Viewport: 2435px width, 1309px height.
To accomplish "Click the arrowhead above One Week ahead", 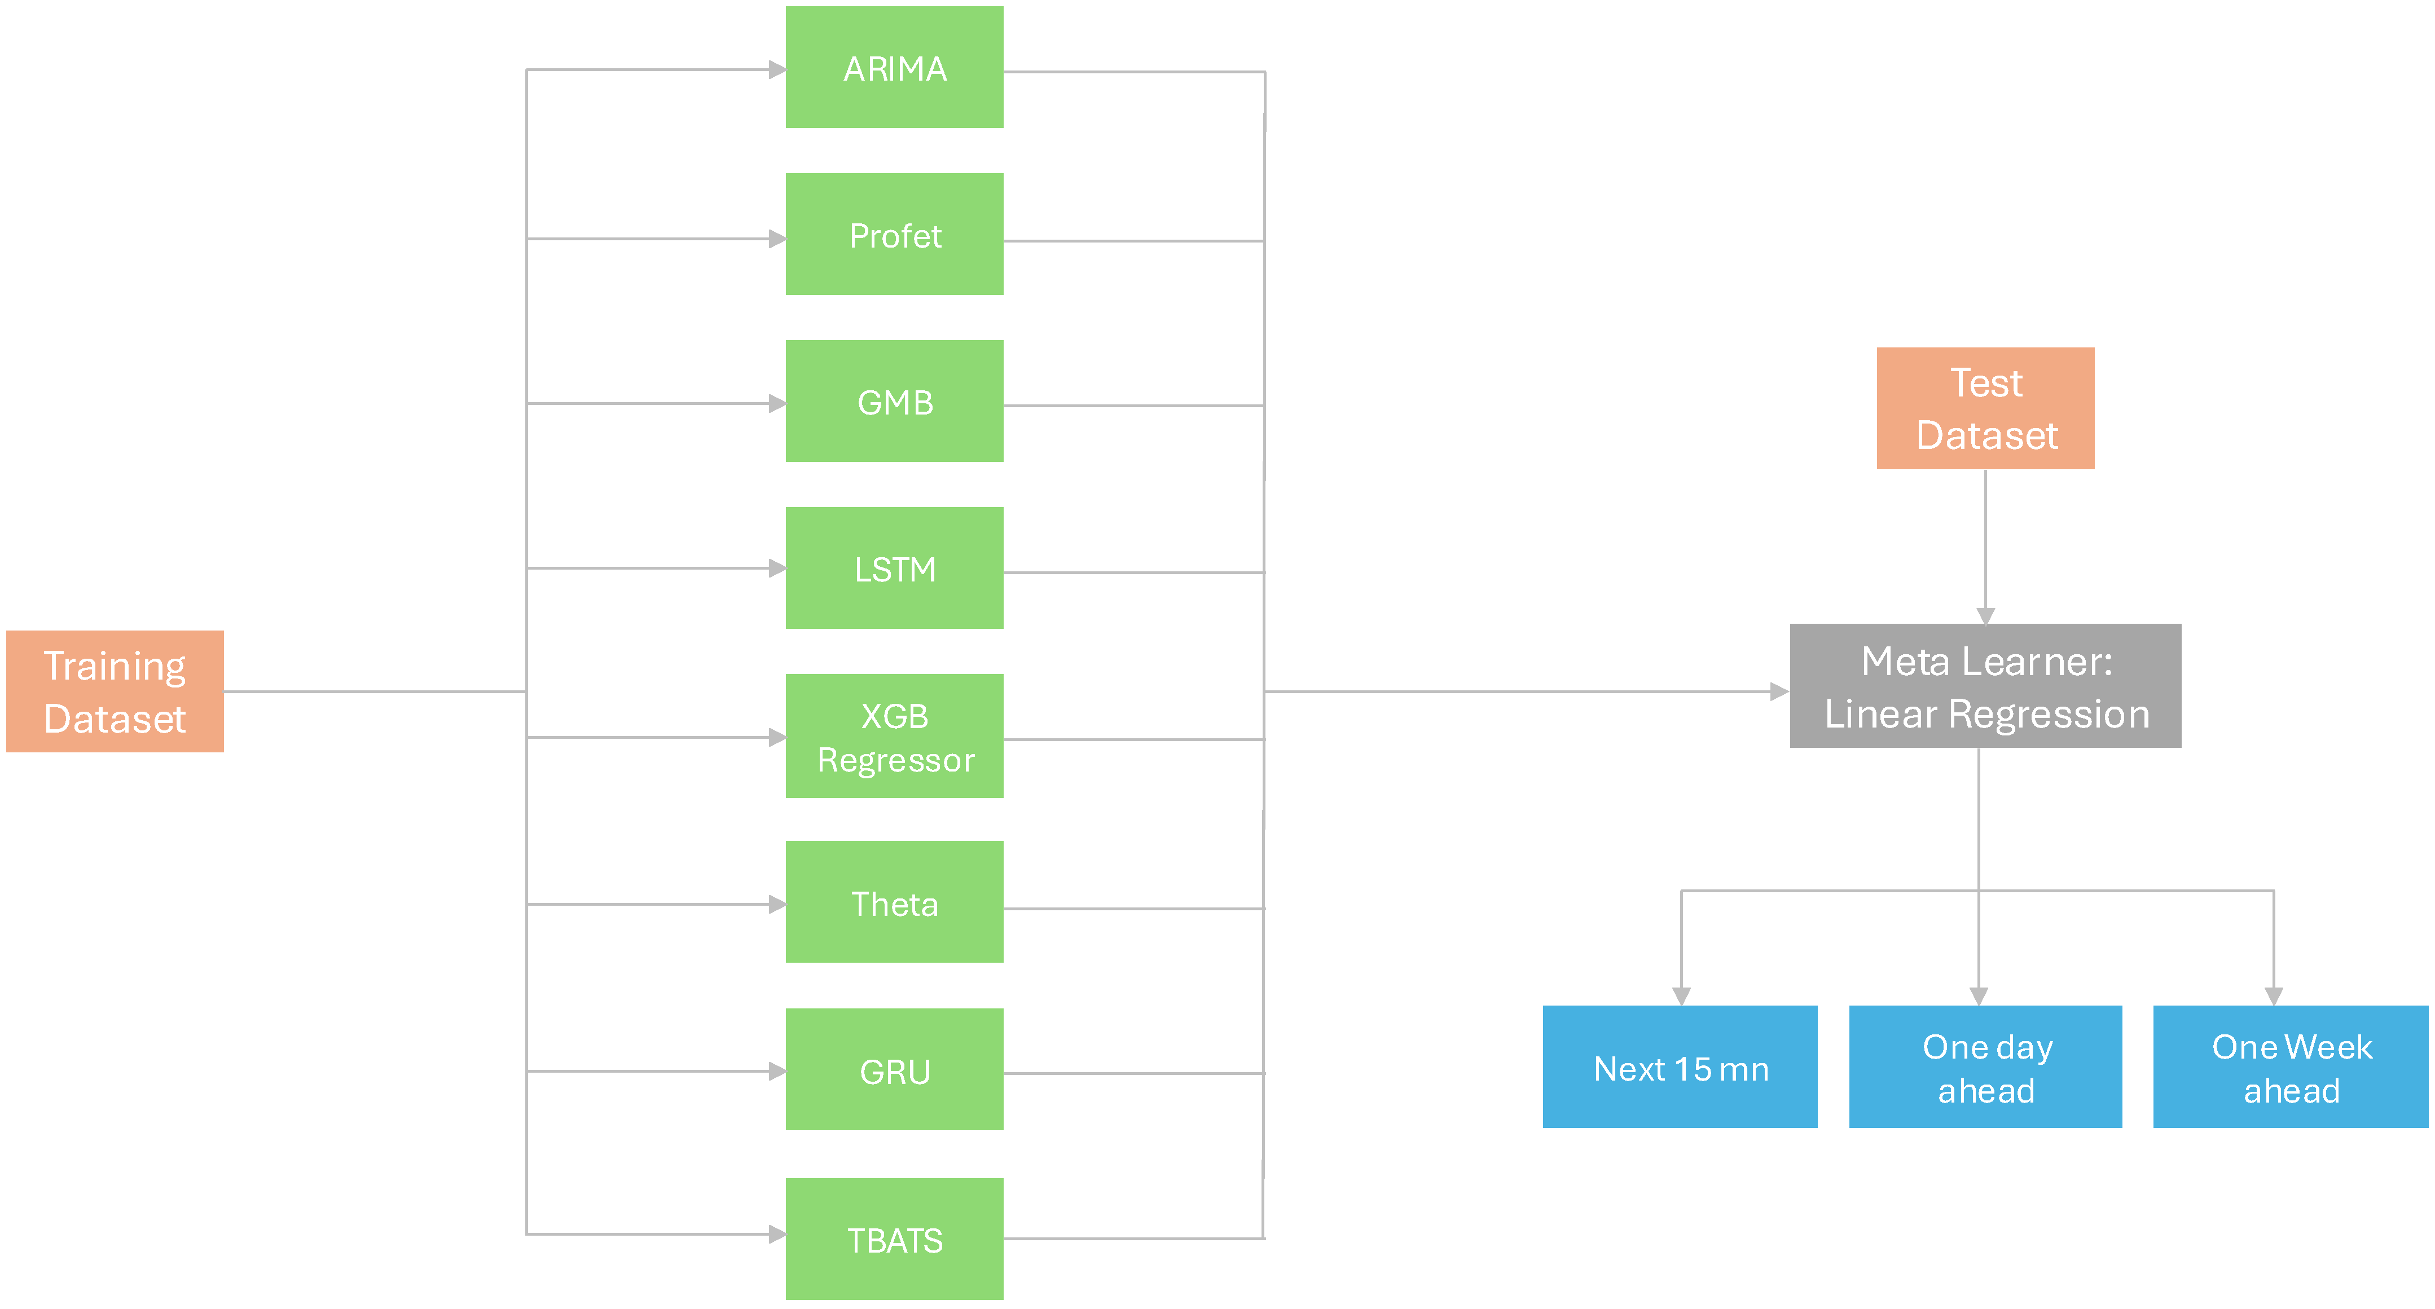I will tap(2273, 997).
